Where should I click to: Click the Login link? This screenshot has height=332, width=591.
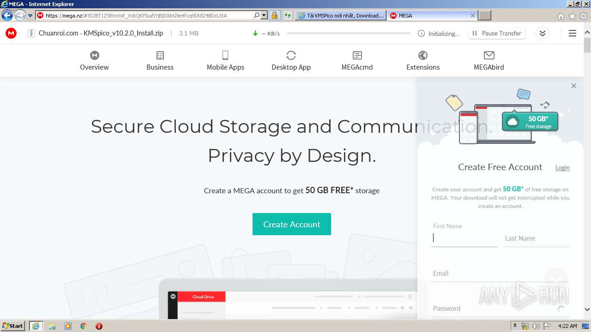pyautogui.click(x=562, y=167)
